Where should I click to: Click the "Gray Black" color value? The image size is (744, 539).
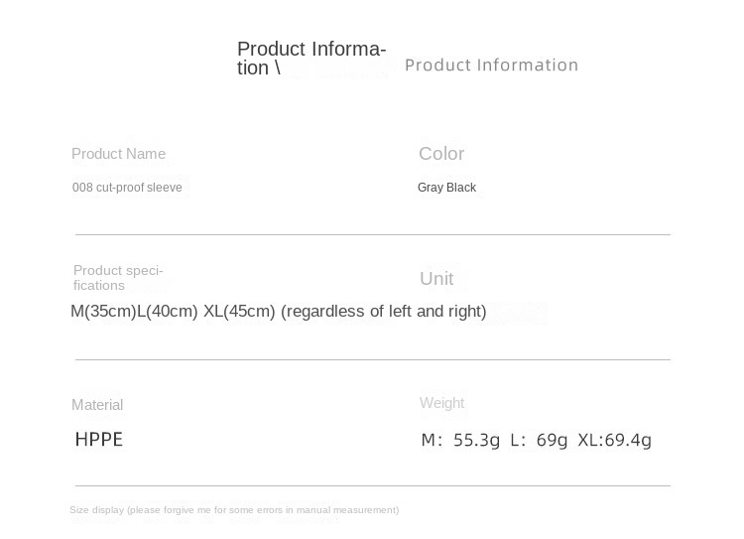point(446,188)
